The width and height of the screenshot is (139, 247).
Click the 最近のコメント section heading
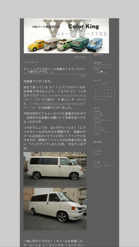tap(99, 55)
